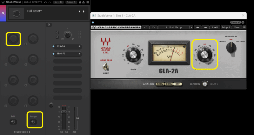Image resolution: width=254 pixels, height=135 pixels.
Task: Click macro knob 6
Action: (33, 80)
